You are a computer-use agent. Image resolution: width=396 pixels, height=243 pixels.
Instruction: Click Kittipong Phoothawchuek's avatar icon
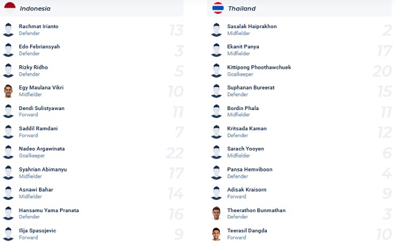pyautogui.click(x=216, y=70)
